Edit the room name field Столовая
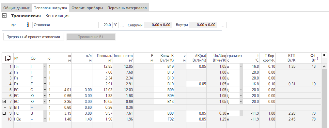 pyautogui.click(x=65, y=25)
